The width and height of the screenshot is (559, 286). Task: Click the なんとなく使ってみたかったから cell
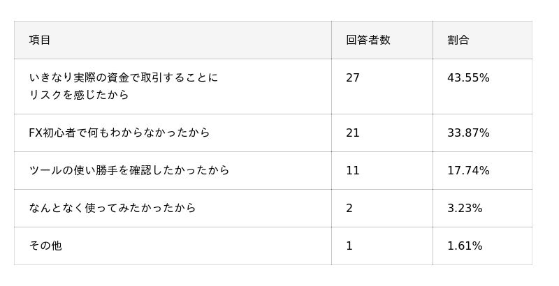[x=112, y=208]
